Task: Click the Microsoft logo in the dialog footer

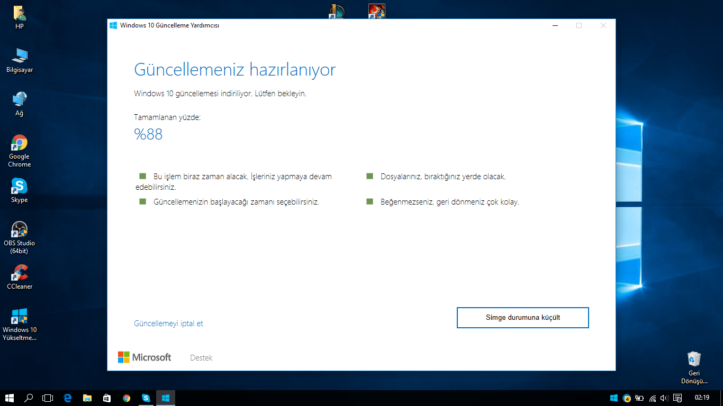Action: (x=144, y=357)
